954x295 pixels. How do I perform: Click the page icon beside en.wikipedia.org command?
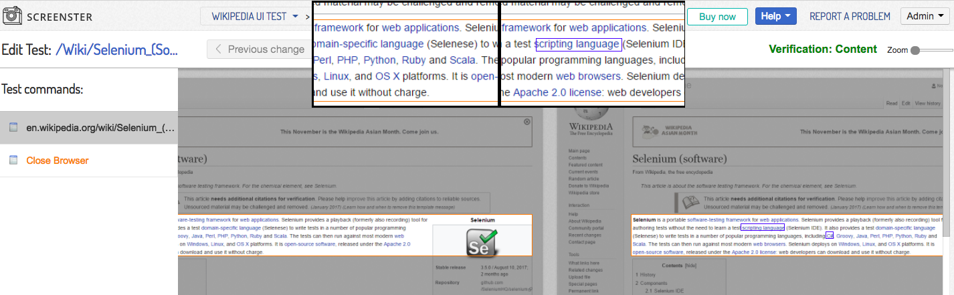(x=13, y=127)
